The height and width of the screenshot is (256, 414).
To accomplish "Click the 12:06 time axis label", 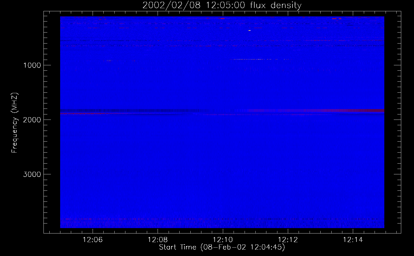I will coord(93,240).
